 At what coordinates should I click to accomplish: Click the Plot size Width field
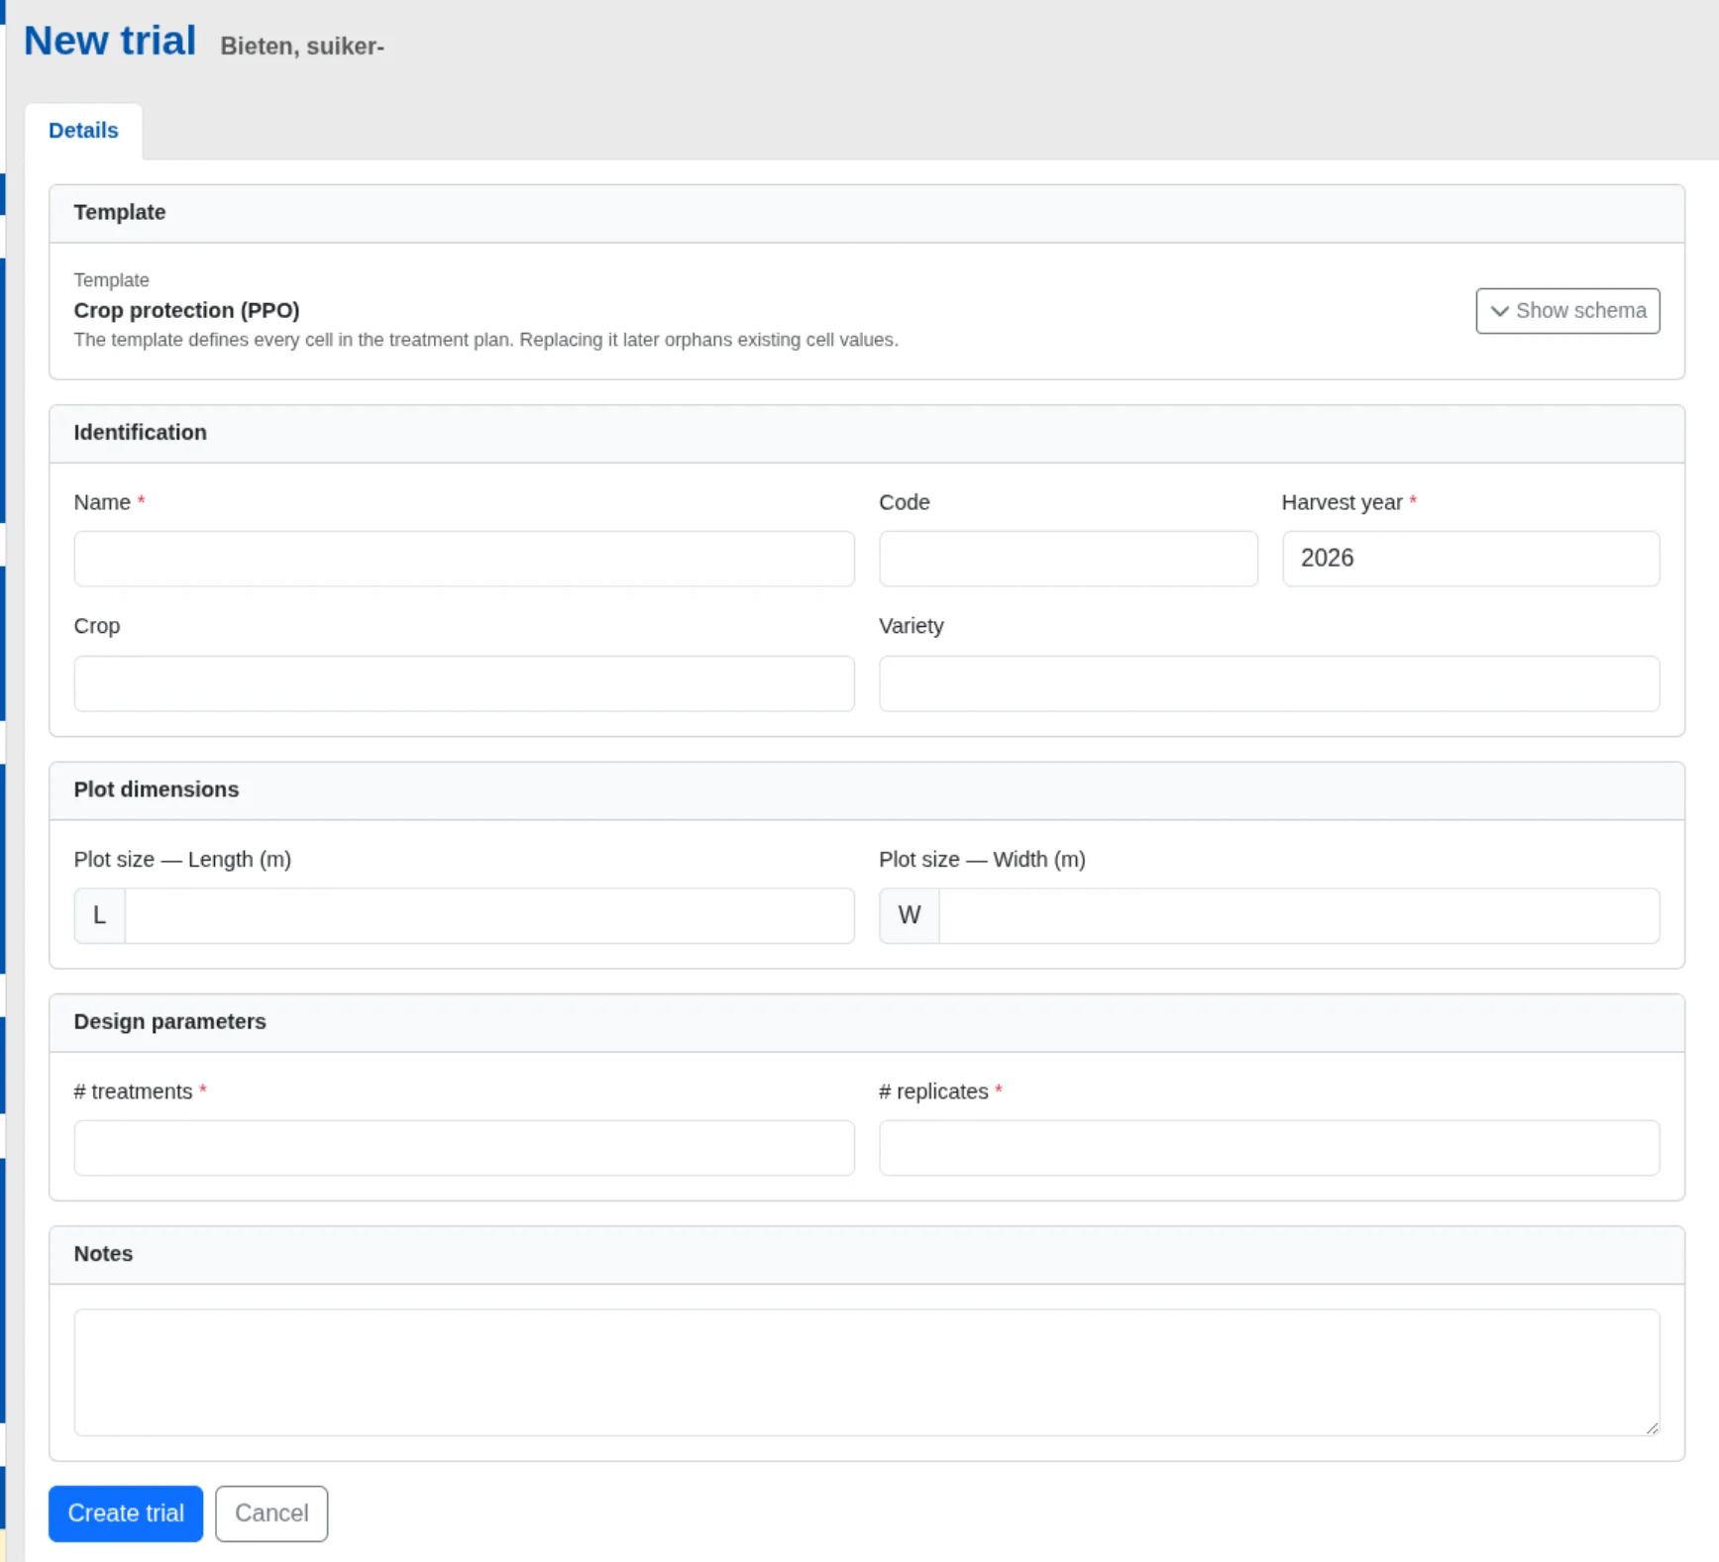coord(1300,914)
